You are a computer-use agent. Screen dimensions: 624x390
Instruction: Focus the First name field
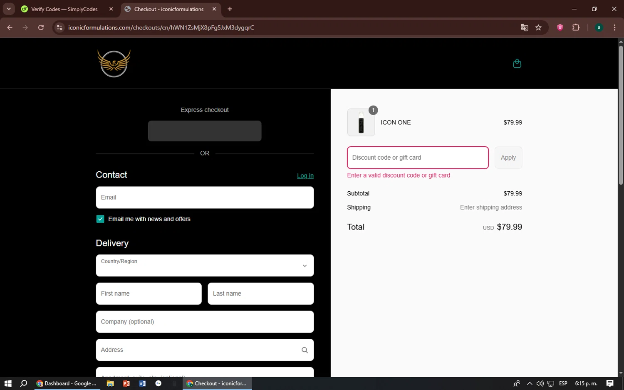click(x=149, y=294)
